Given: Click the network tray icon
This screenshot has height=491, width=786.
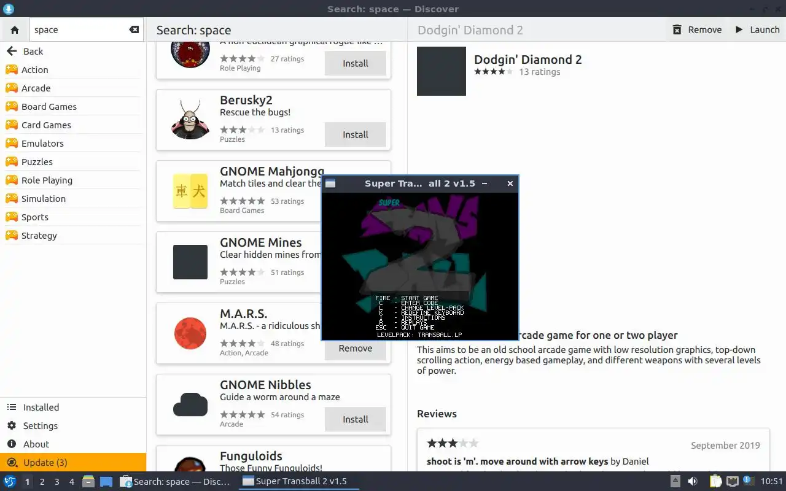Looking at the screenshot, I should click(x=732, y=481).
